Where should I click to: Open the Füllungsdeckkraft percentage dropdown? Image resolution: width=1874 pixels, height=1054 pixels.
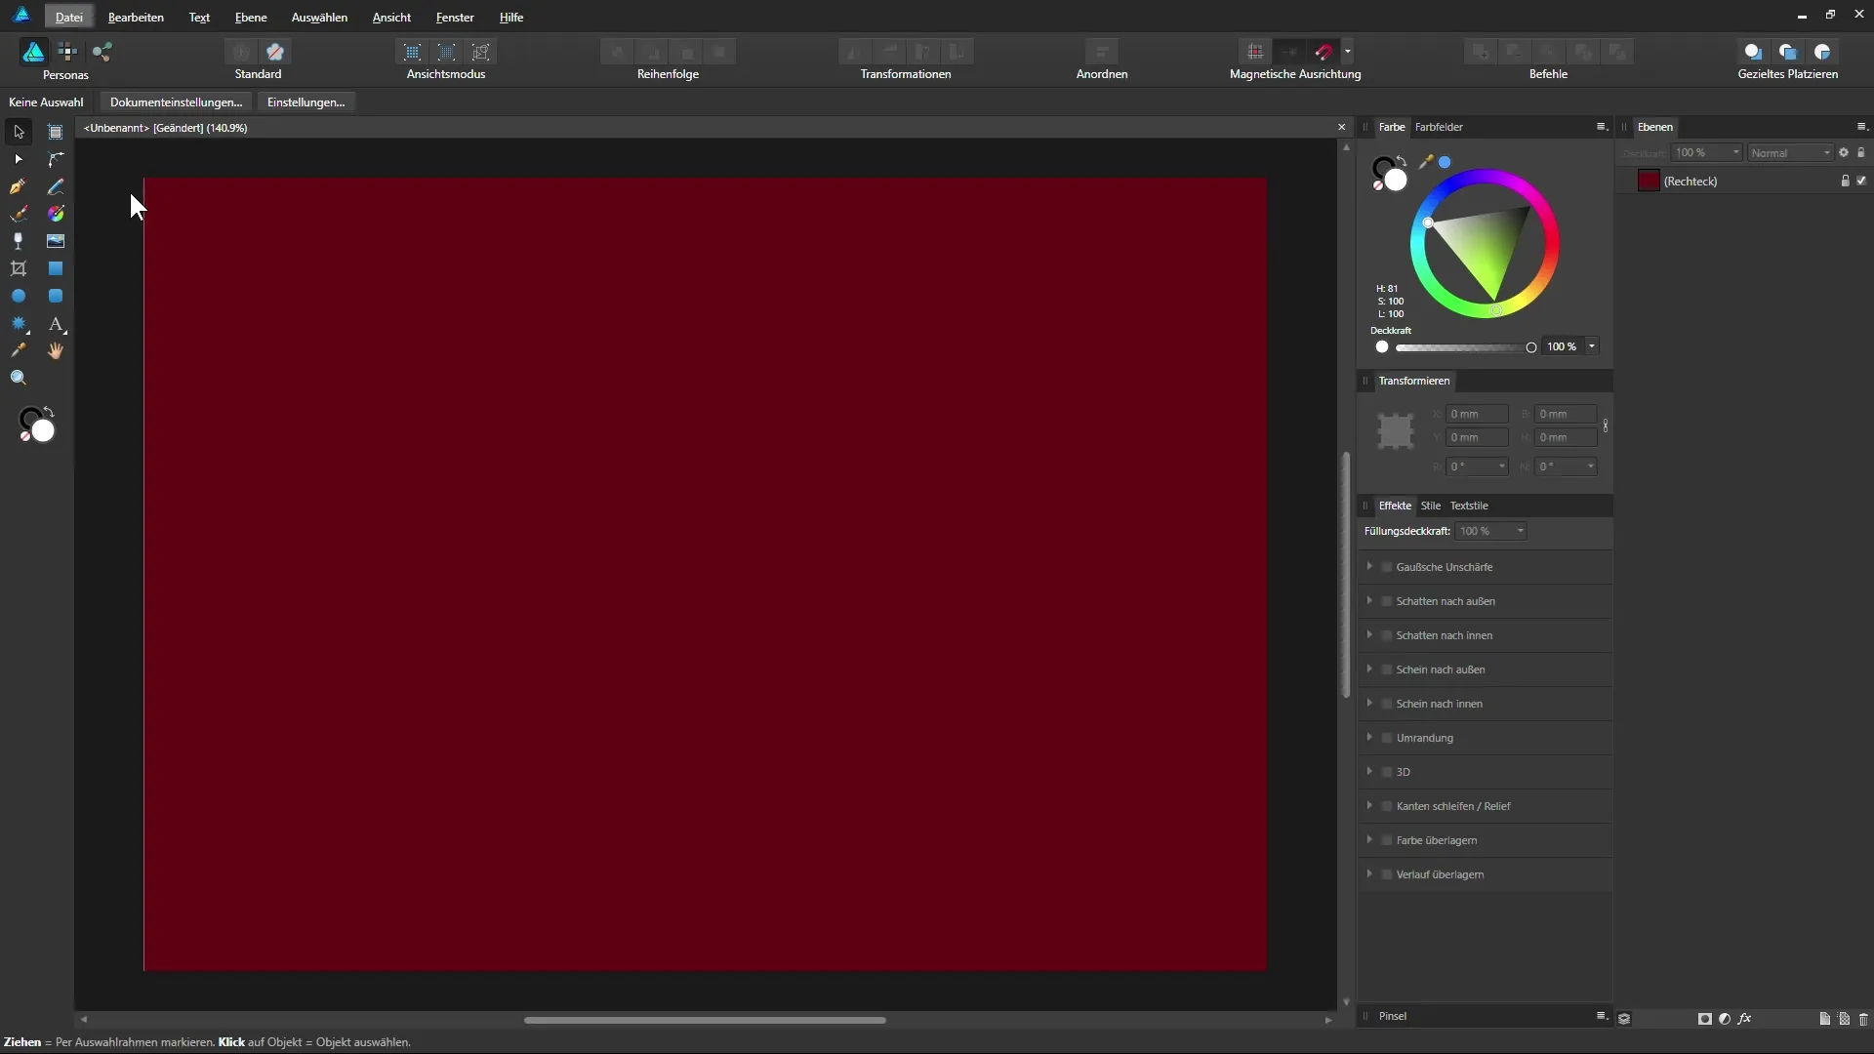point(1520,531)
